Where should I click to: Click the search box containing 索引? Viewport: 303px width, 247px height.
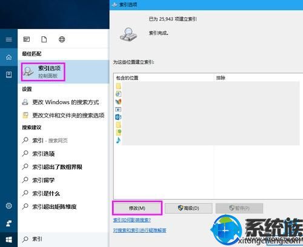(x=64, y=239)
